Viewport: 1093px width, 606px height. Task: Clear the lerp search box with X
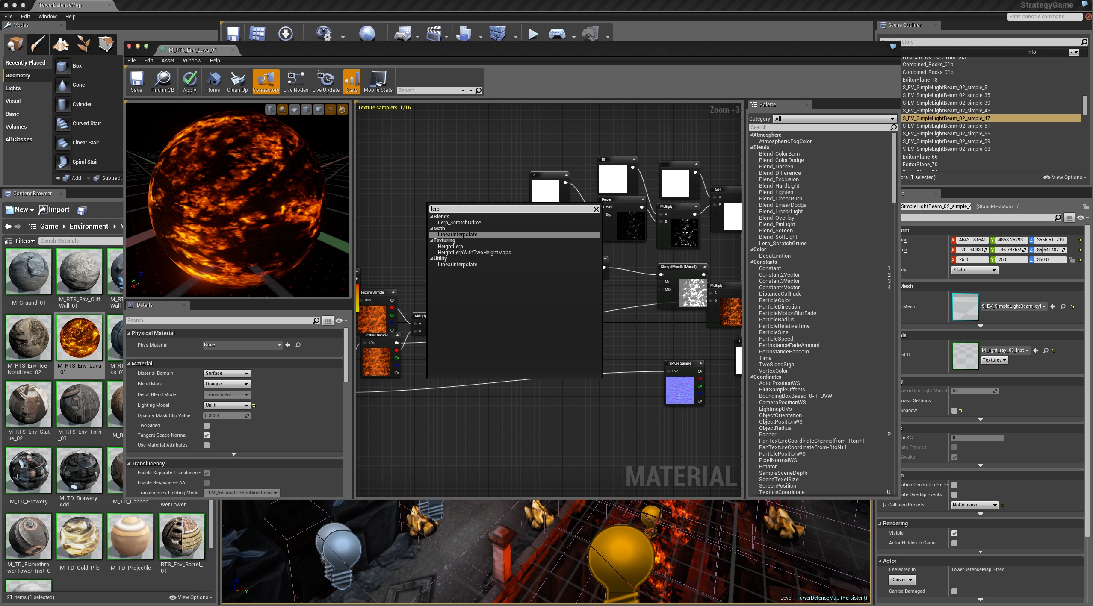(x=596, y=209)
